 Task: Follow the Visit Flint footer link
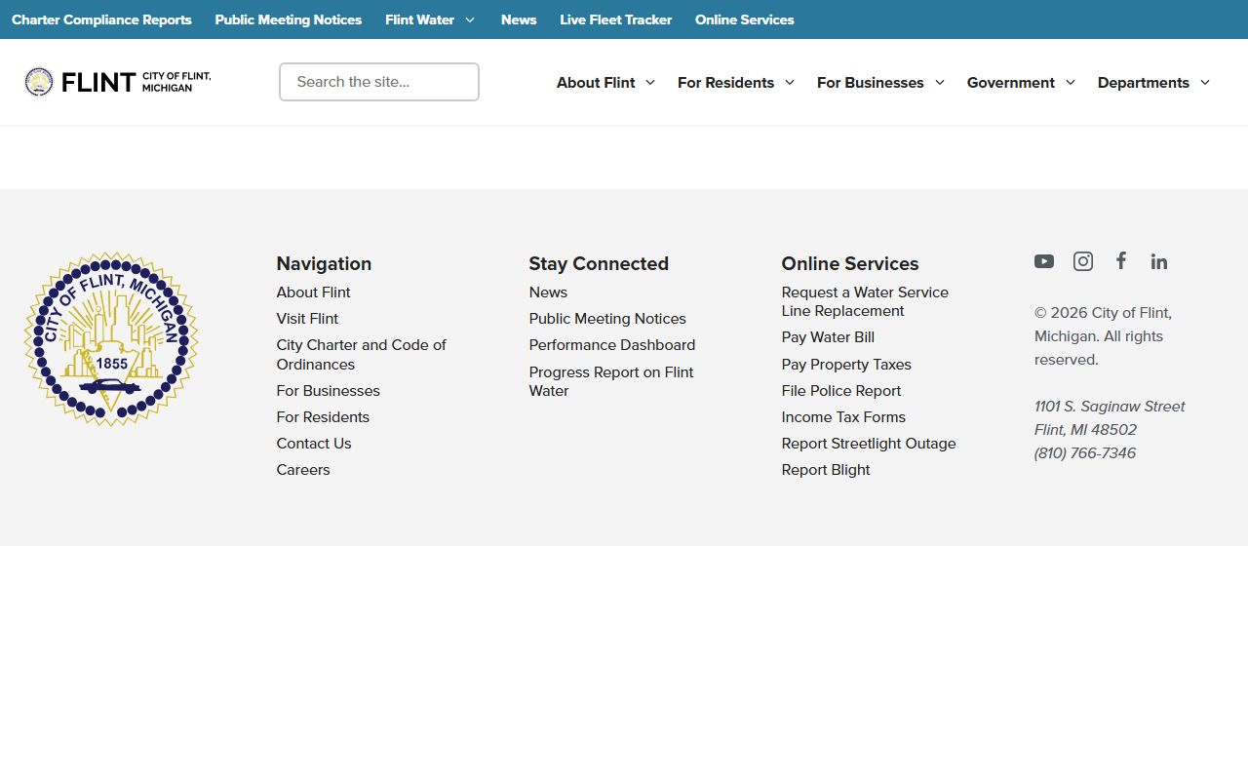pos(307,319)
